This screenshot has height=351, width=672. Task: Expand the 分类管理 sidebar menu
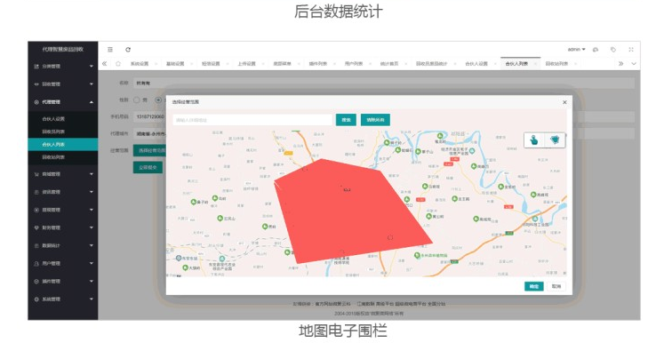coord(63,67)
